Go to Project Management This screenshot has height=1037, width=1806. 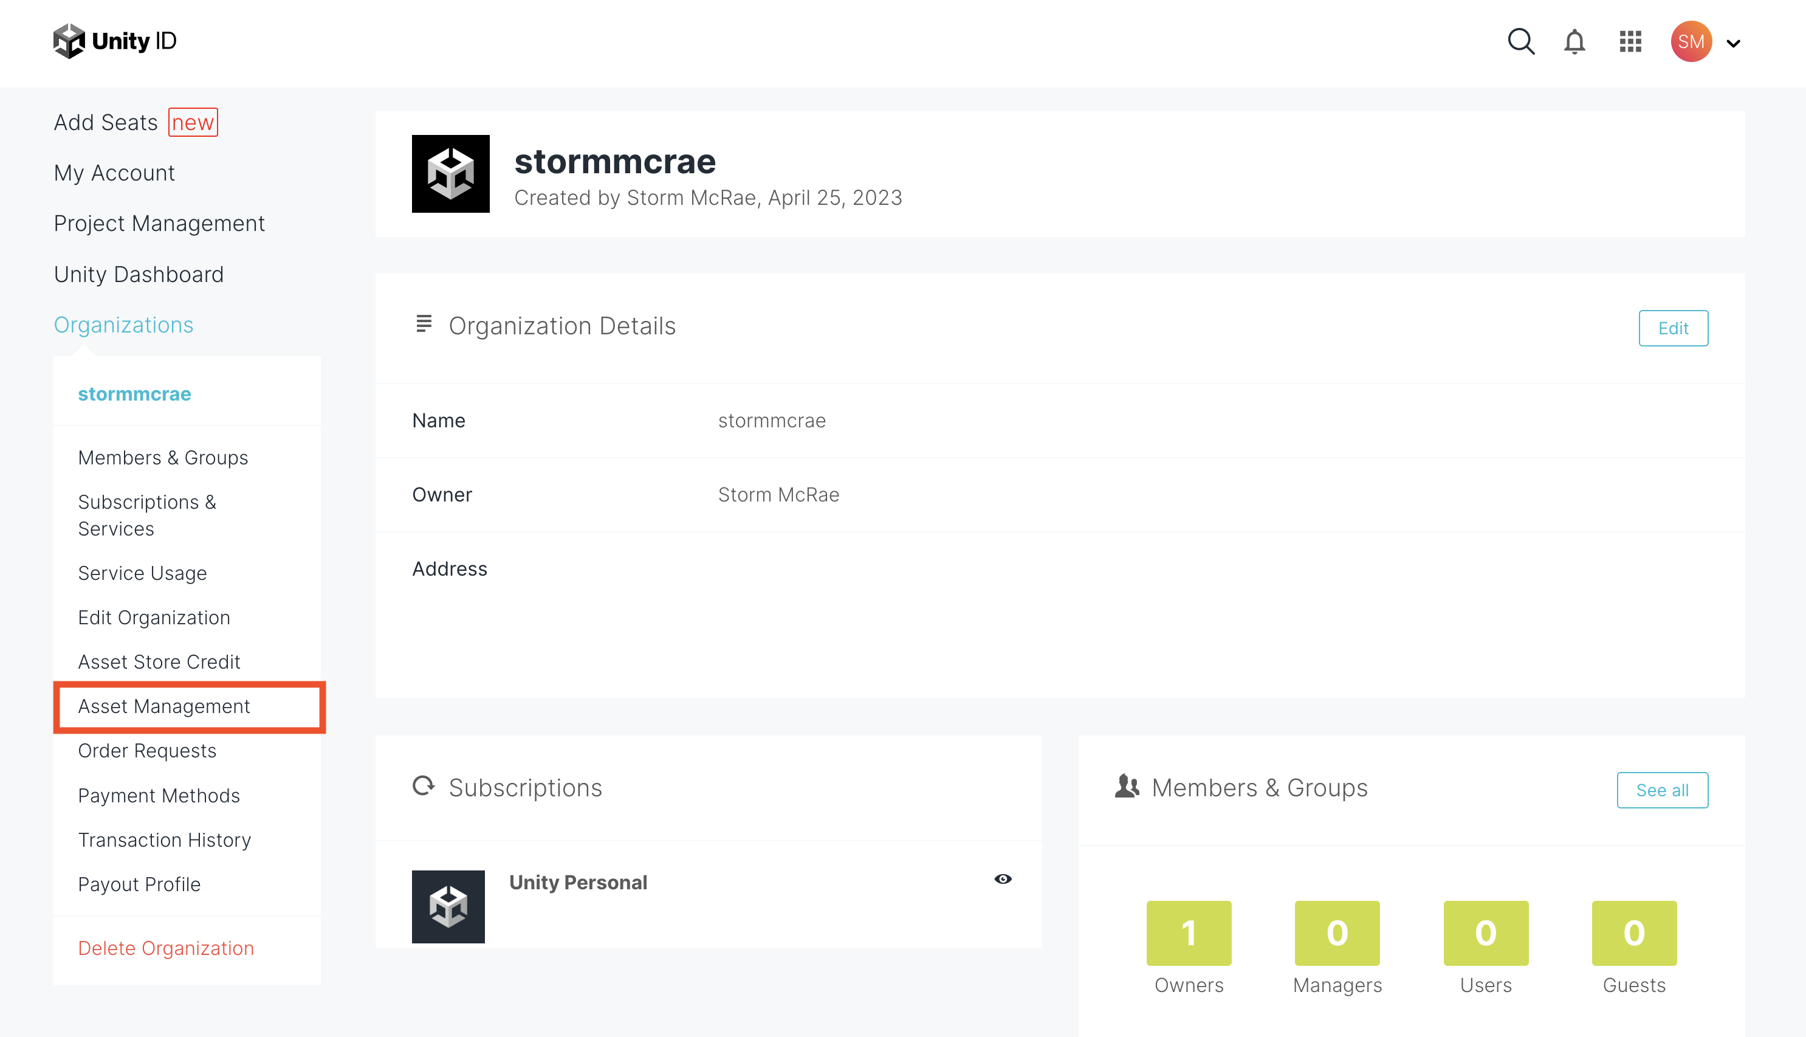(x=159, y=224)
